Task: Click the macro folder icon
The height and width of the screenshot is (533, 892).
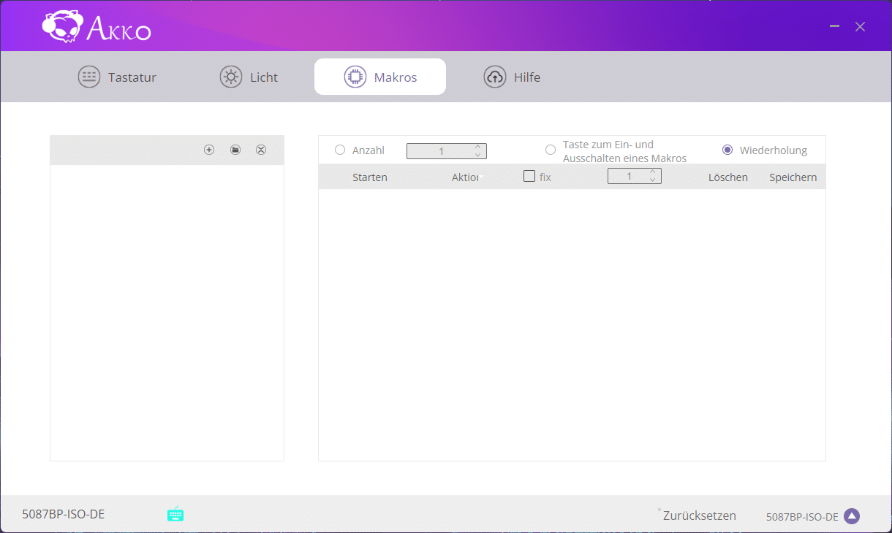Action: pos(235,150)
